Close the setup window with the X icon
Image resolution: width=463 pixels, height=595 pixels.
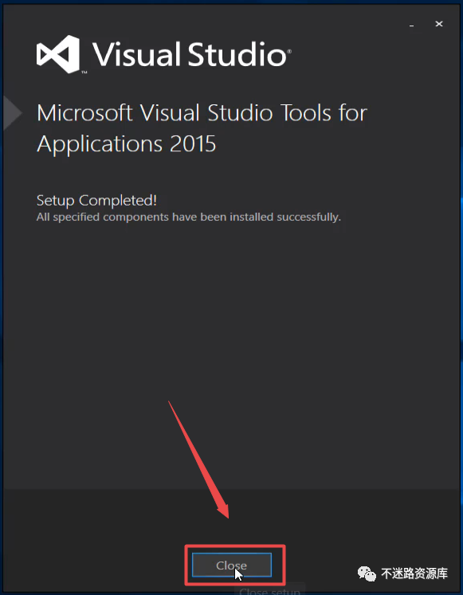pos(439,24)
